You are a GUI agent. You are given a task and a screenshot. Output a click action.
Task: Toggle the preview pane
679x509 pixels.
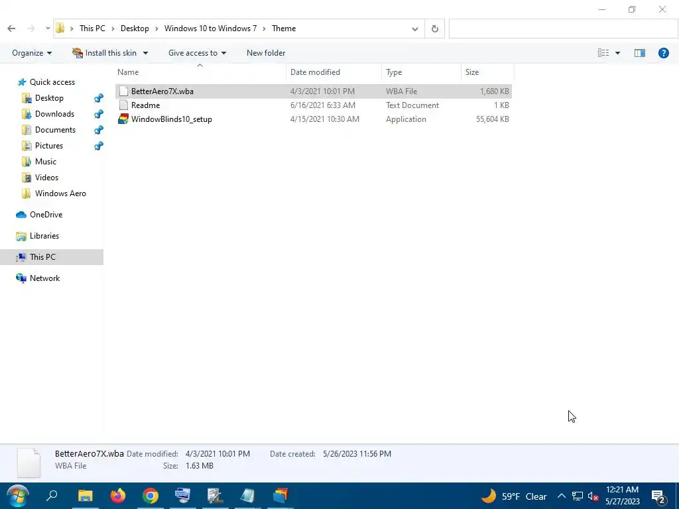[640, 53]
